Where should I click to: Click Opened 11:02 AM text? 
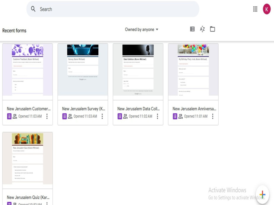click(141, 116)
